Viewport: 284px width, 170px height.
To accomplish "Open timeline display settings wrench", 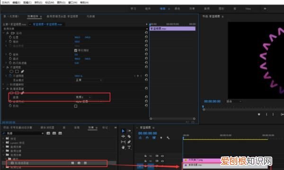I will 168,138.
